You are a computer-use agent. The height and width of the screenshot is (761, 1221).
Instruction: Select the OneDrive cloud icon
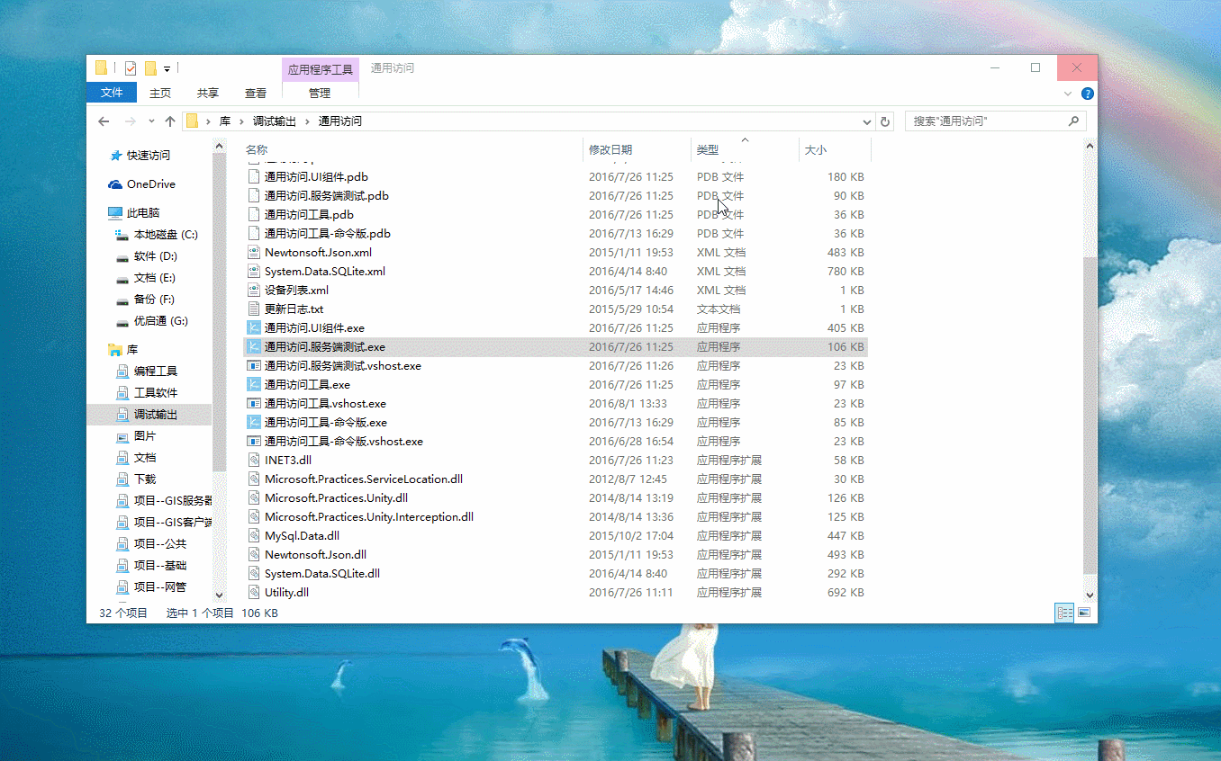(x=115, y=184)
